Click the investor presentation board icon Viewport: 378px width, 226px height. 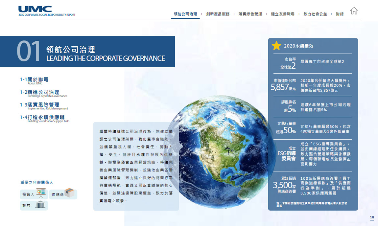(41, 193)
